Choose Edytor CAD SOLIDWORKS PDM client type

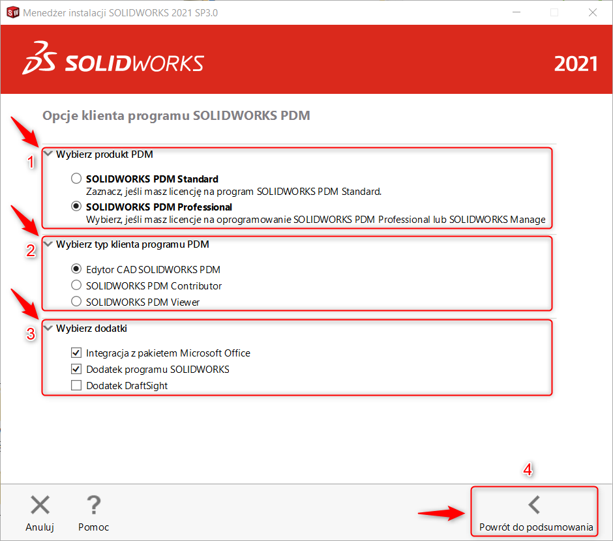click(x=76, y=269)
